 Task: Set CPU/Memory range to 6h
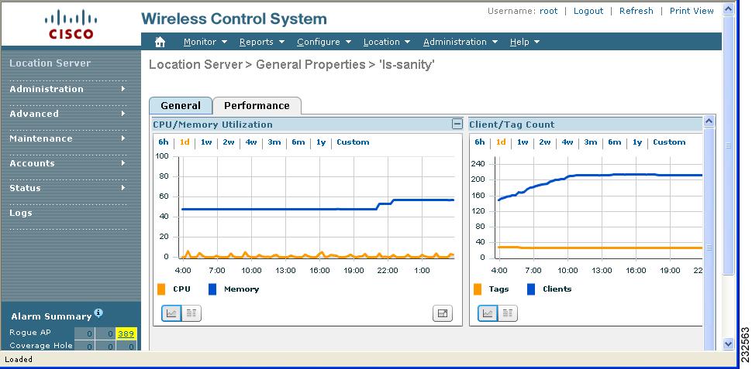[x=164, y=142]
